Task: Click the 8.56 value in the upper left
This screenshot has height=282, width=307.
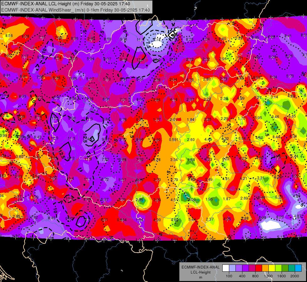Action: [x=9, y=36]
